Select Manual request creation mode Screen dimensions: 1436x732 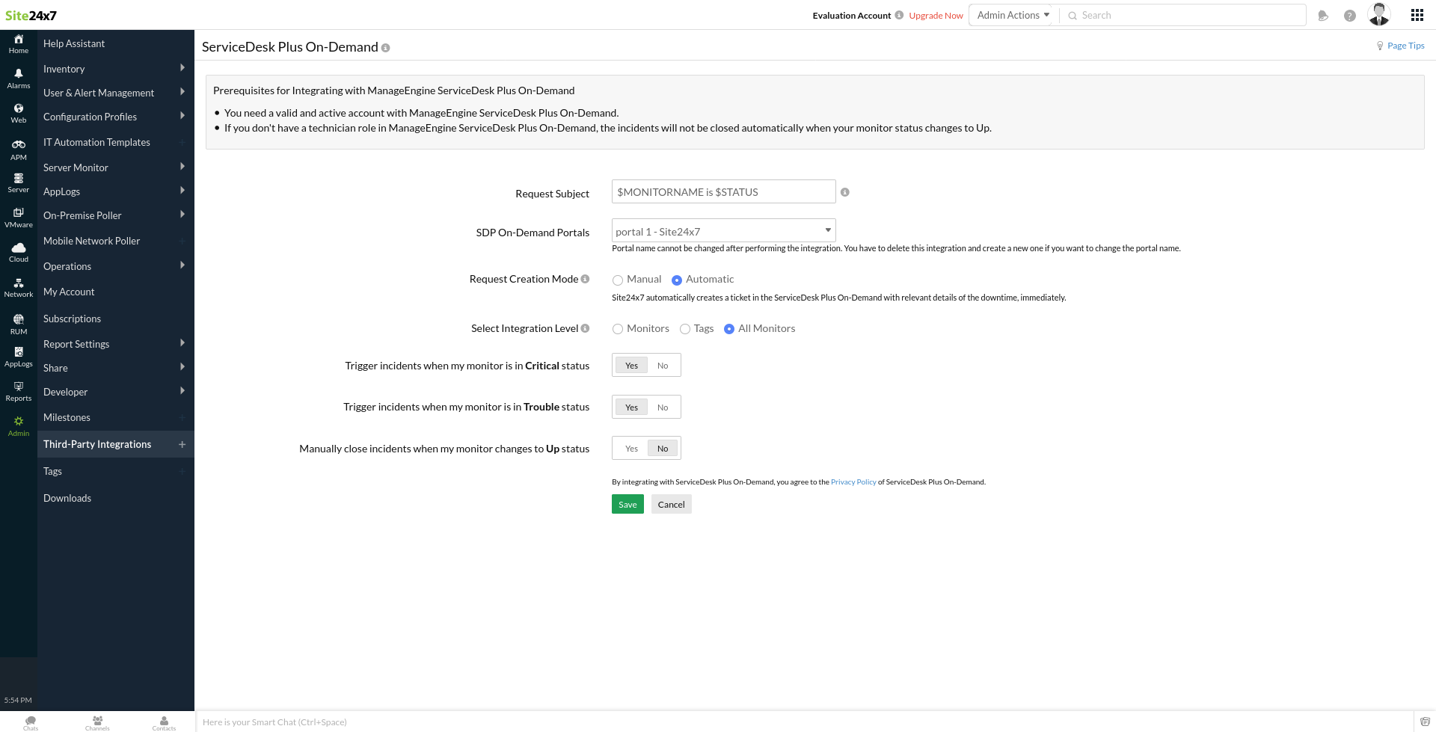click(618, 280)
